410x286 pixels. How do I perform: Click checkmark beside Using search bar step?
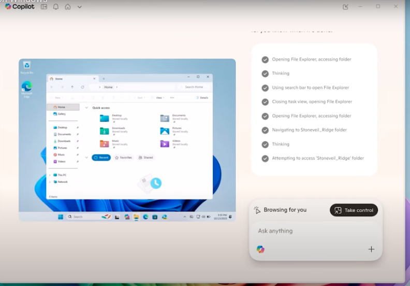click(x=265, y=88)
